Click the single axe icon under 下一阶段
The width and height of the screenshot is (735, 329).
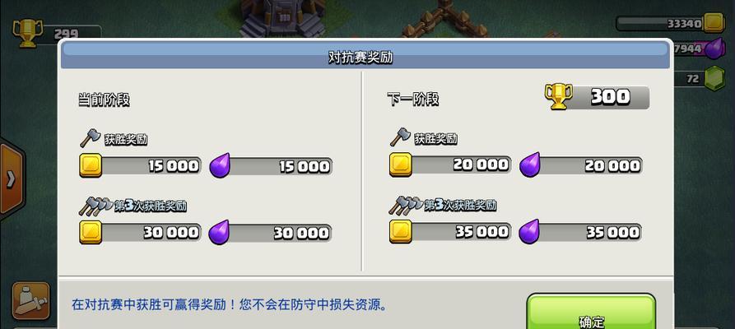pyautogui.click(x=401, y=137)
